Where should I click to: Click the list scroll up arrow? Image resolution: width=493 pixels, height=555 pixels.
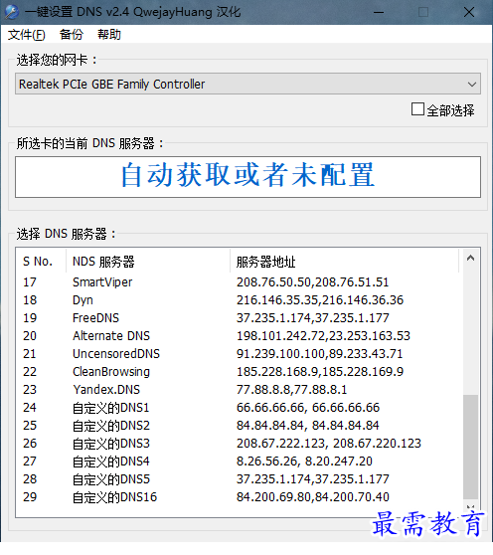click(470, 258)
